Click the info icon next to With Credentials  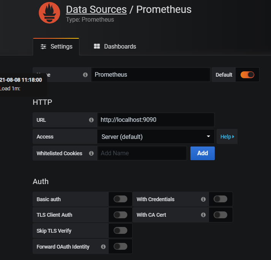(x=203, y=199)
